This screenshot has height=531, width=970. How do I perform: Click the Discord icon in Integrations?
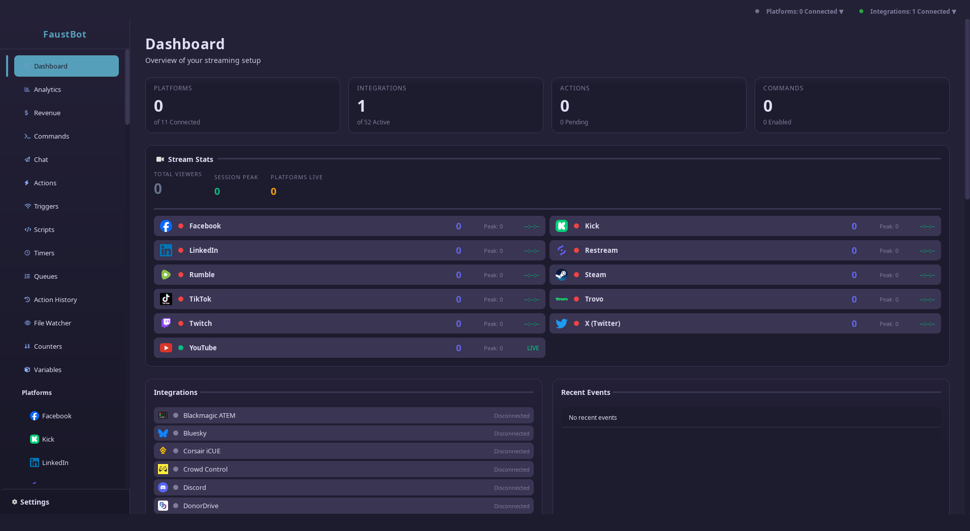click(x=163, y=487)
